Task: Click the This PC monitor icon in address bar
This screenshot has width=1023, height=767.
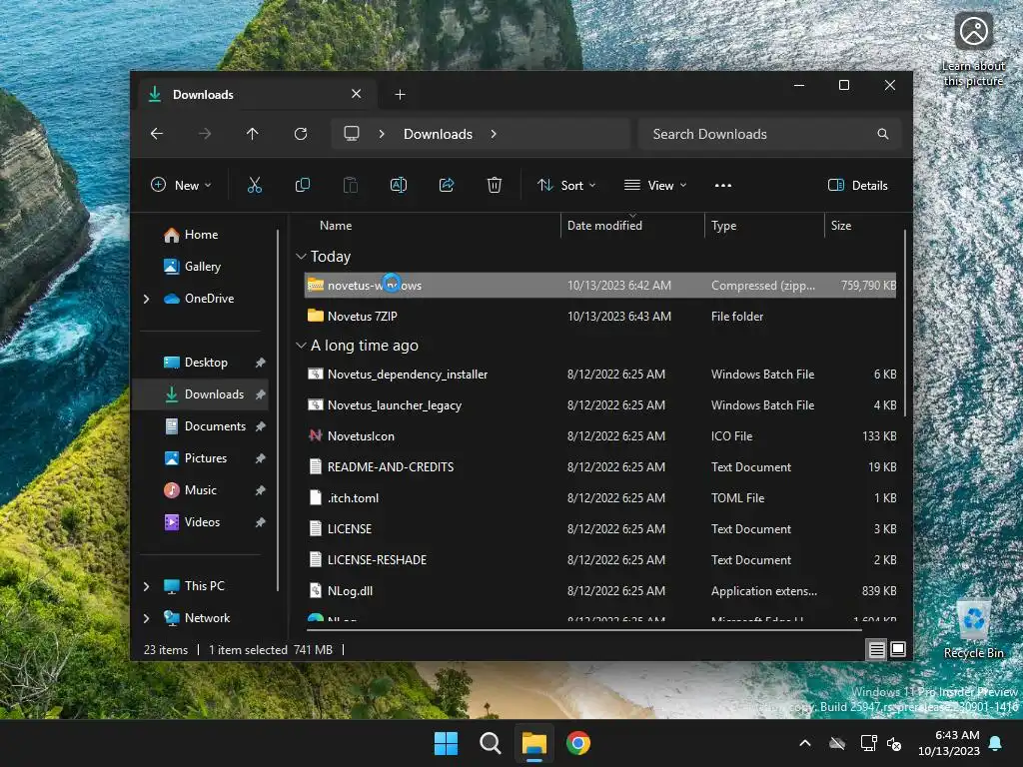Action: click(x=352, y=134)
